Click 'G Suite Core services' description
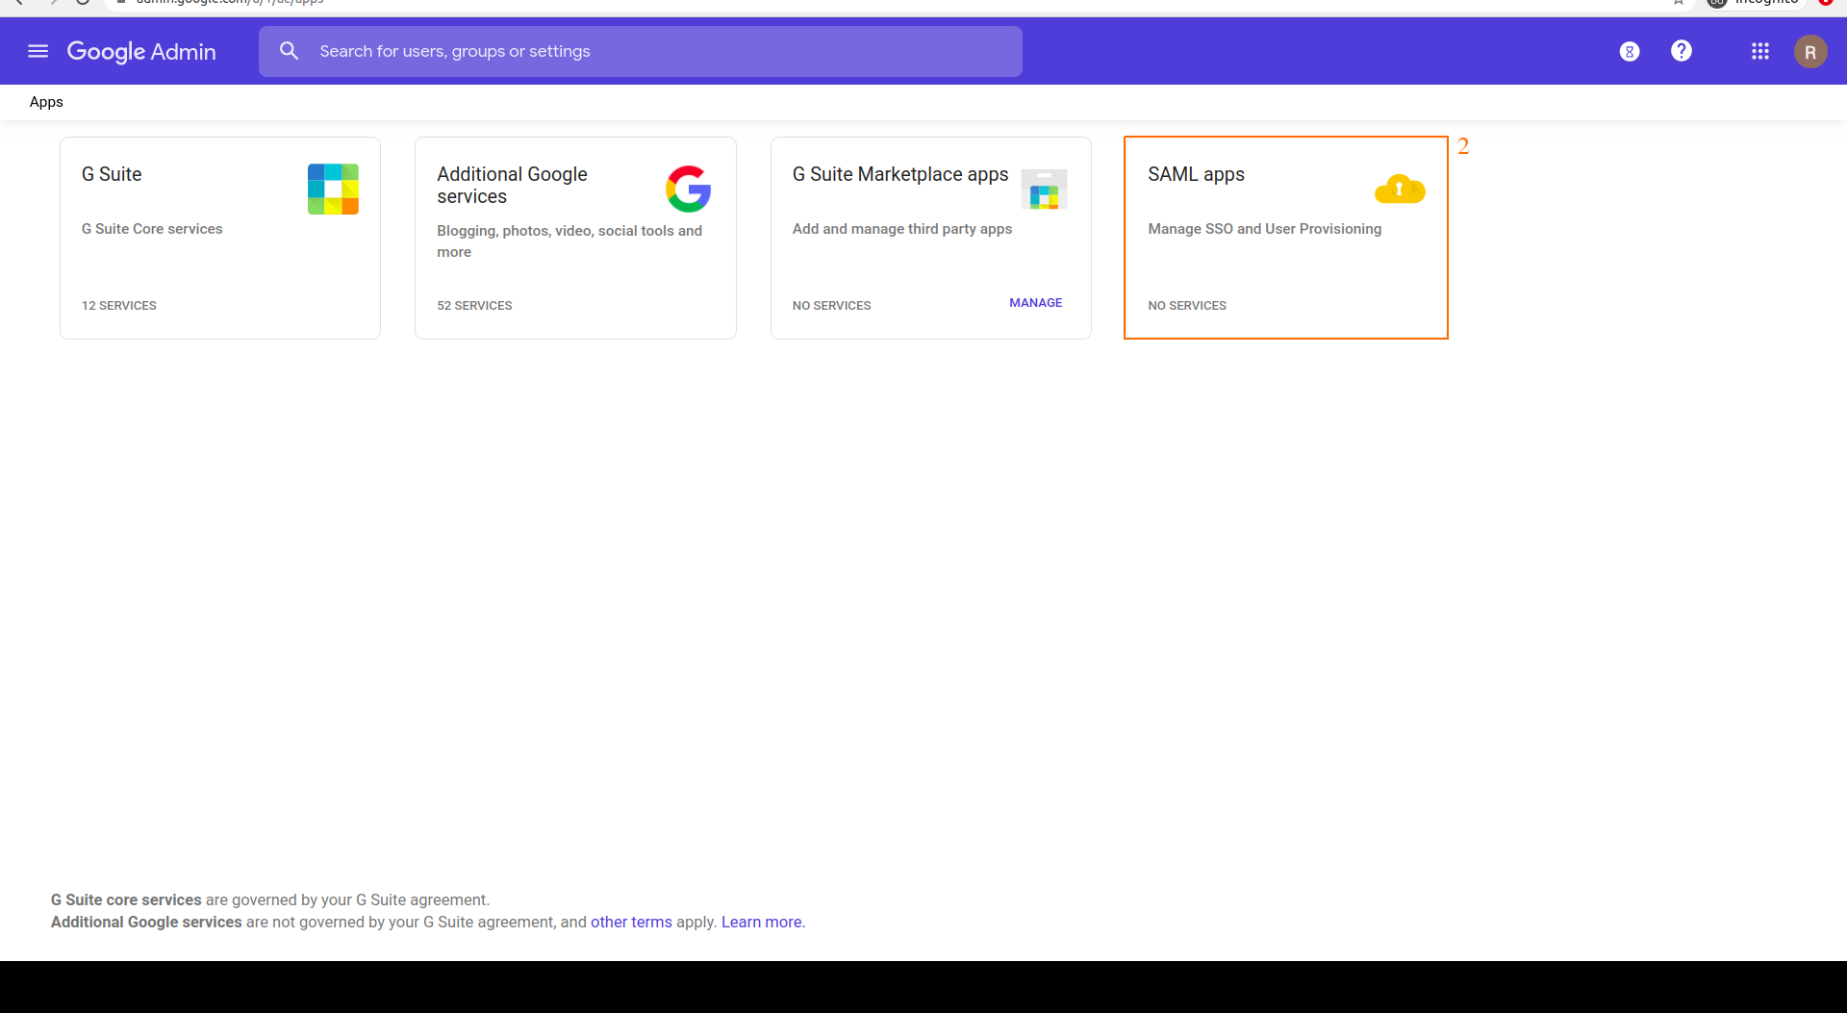1847x1013 pixels. [x=152, y=229]
